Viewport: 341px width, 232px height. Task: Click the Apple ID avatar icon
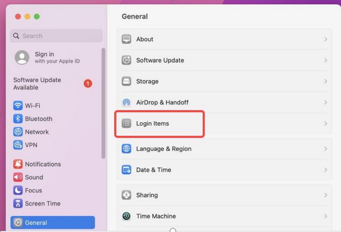pos(22,57)
